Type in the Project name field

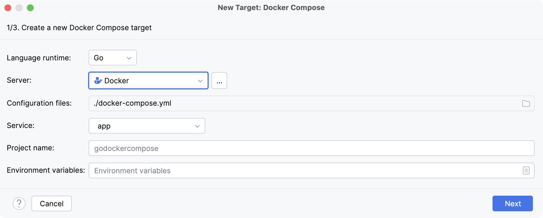252,148
